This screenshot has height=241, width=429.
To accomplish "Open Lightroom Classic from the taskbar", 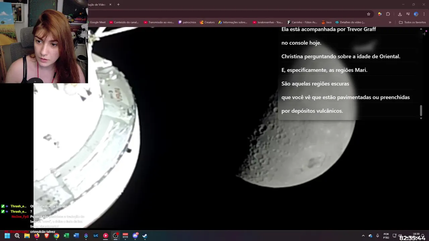I will pos(96,236).
